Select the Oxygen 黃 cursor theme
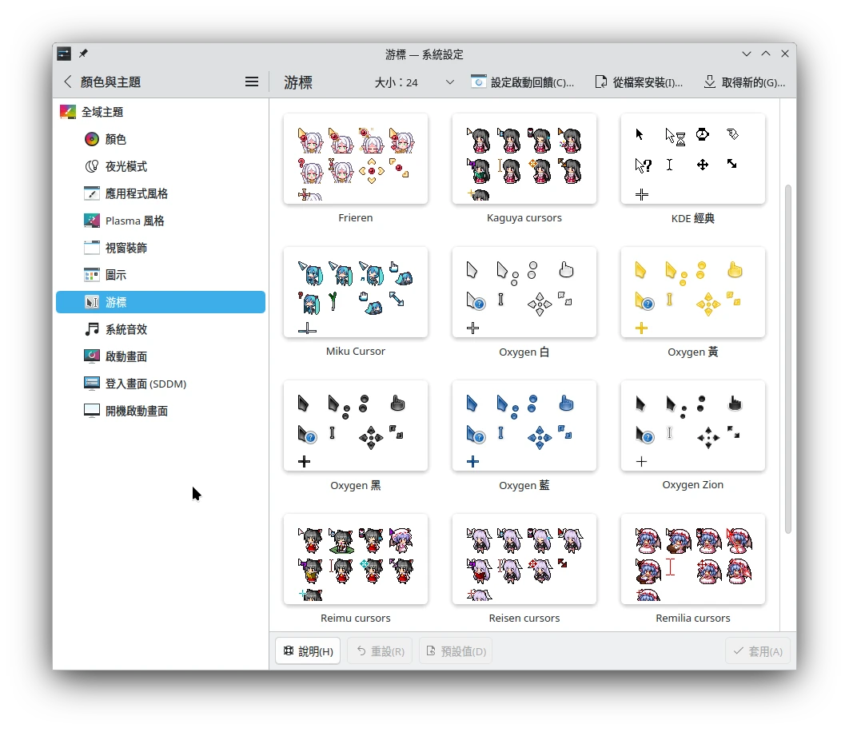Image resolution: width=849 pixels, height=732 pixels. coord(693,292)
